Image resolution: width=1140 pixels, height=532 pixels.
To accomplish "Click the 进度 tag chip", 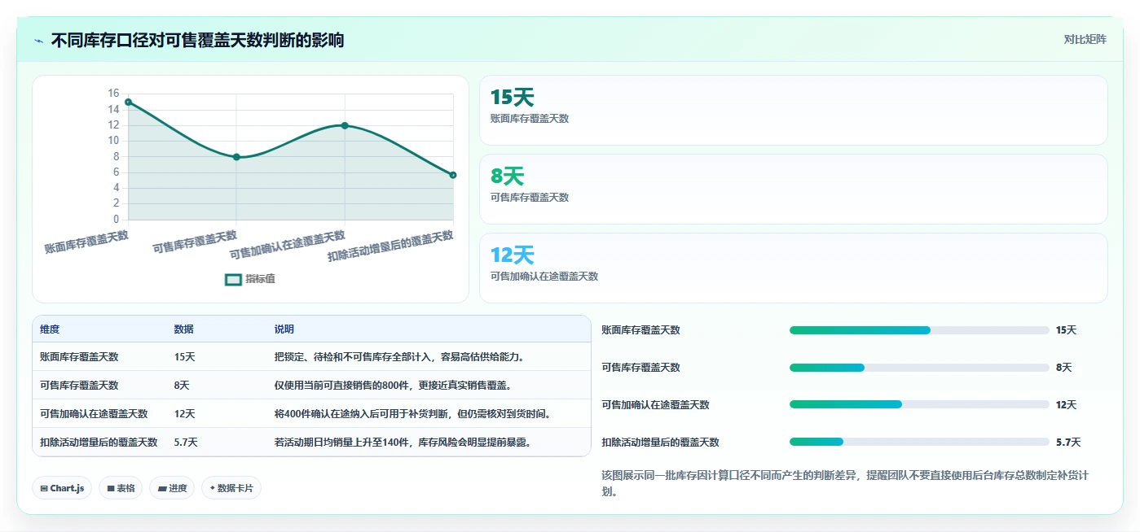I will 171,488.
